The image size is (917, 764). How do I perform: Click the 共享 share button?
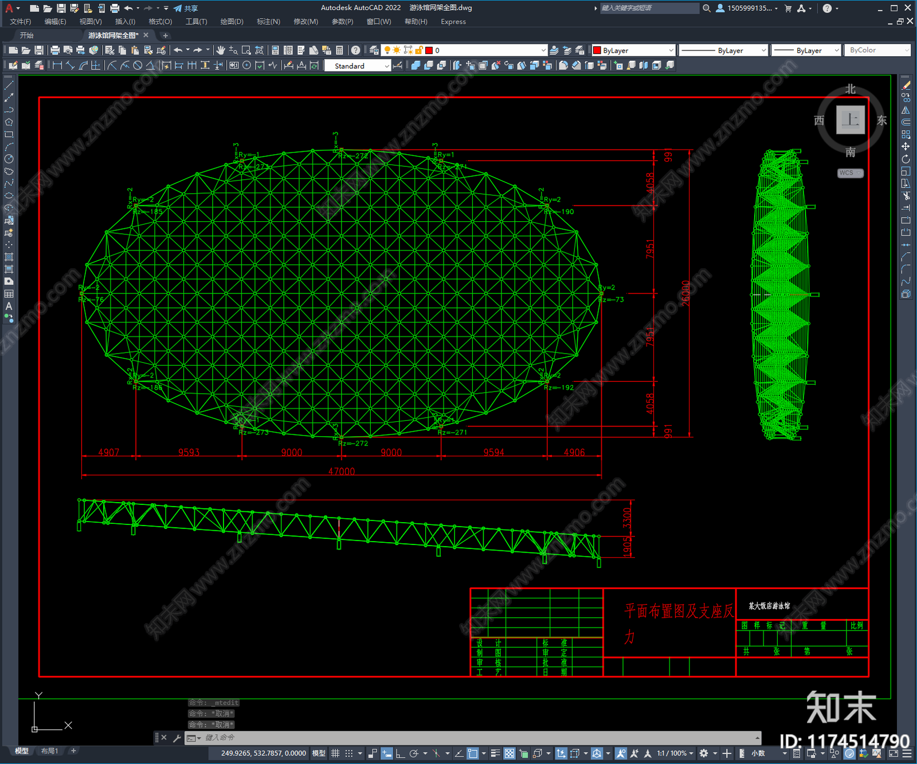186,8
